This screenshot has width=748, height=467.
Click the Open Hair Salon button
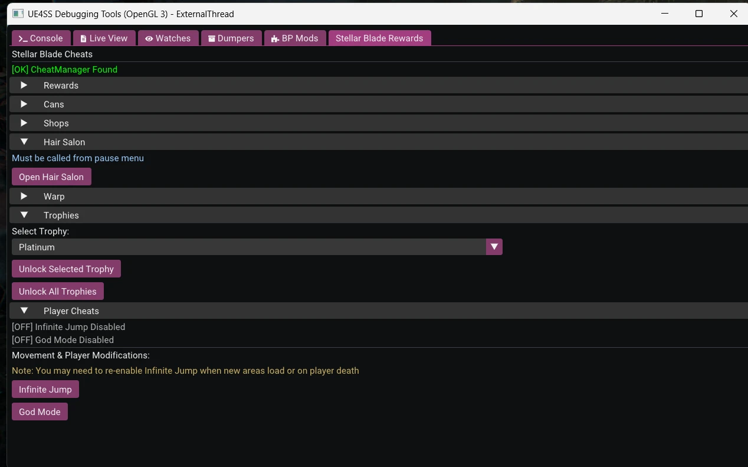point(51,177)
